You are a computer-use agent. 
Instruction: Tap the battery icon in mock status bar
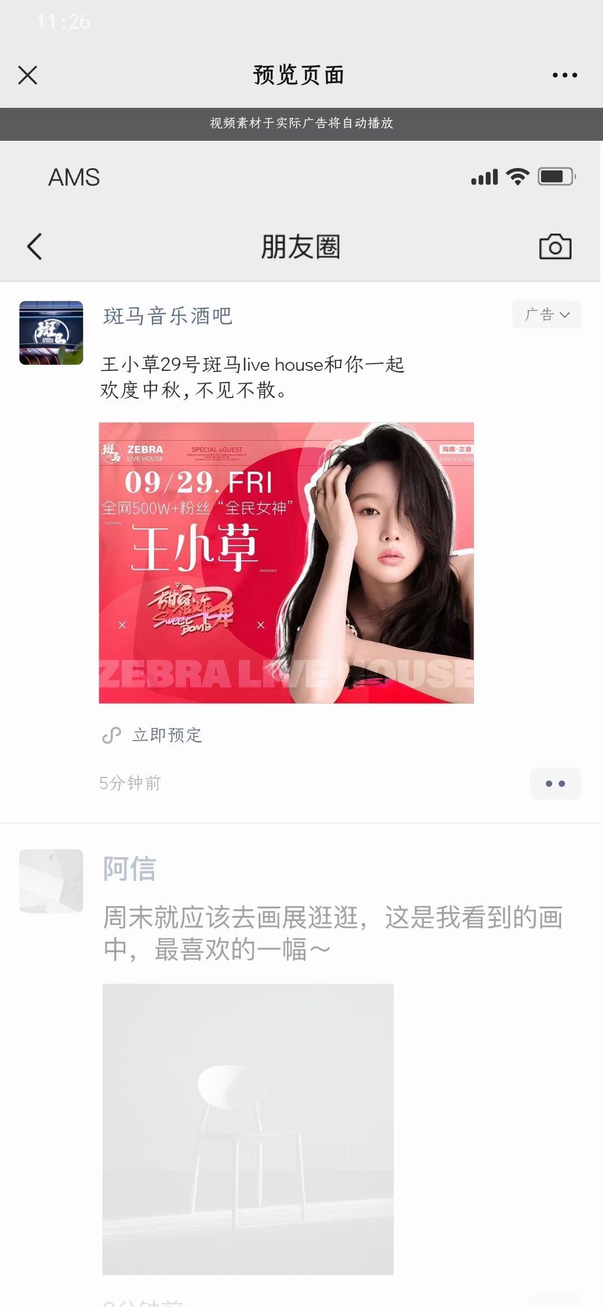[557, 177]
